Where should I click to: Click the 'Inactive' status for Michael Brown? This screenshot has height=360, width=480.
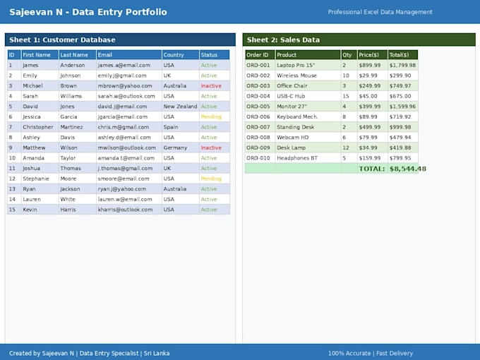[211, 85]
